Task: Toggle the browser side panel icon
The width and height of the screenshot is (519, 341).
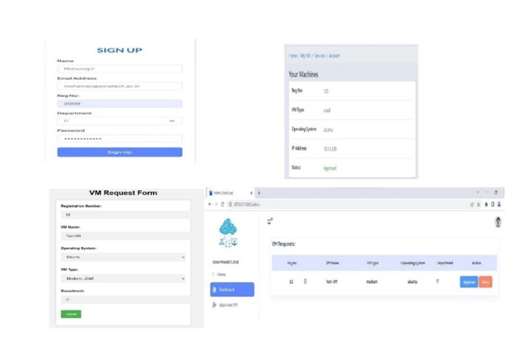Action: coord(493,205)
